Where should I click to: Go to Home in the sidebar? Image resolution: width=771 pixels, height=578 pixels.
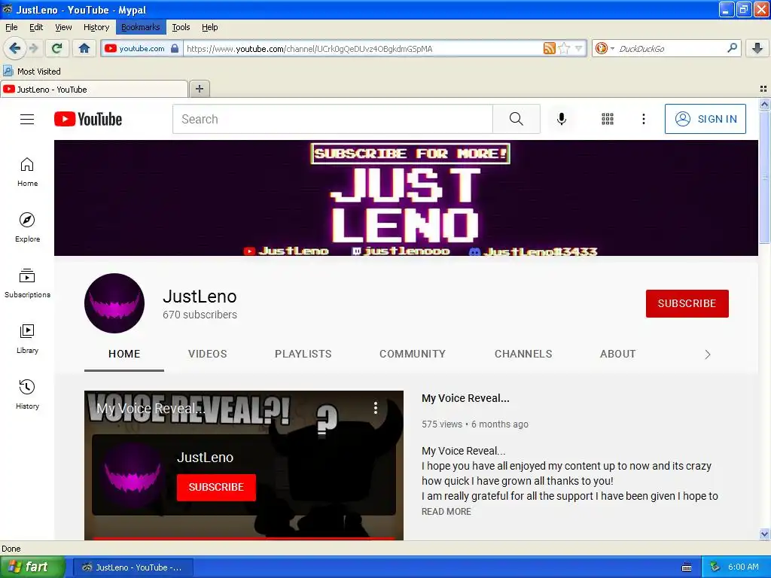[28, 172]
